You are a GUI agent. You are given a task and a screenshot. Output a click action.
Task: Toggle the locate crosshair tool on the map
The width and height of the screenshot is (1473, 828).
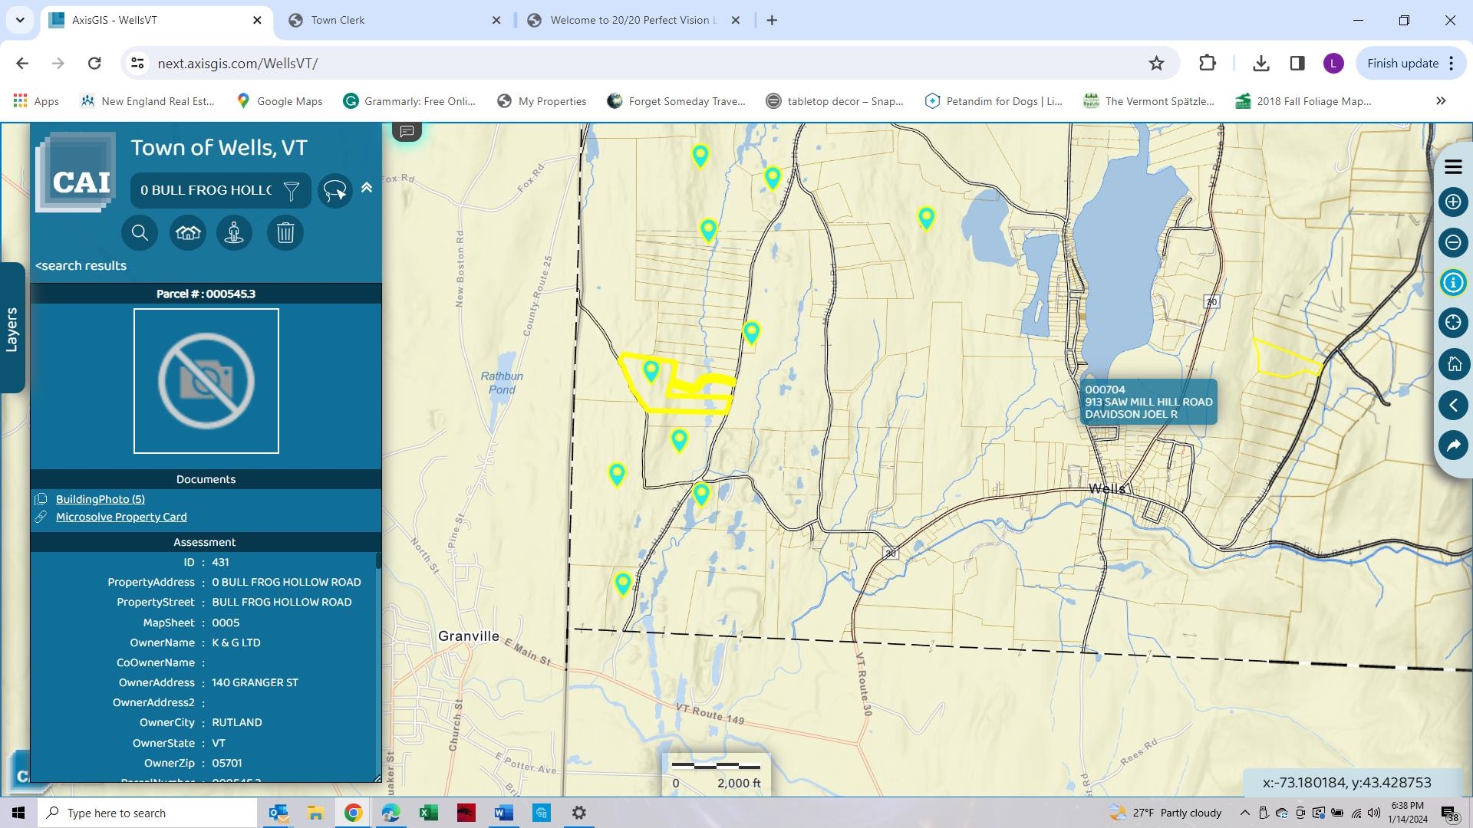click(x=1453, y=323)
